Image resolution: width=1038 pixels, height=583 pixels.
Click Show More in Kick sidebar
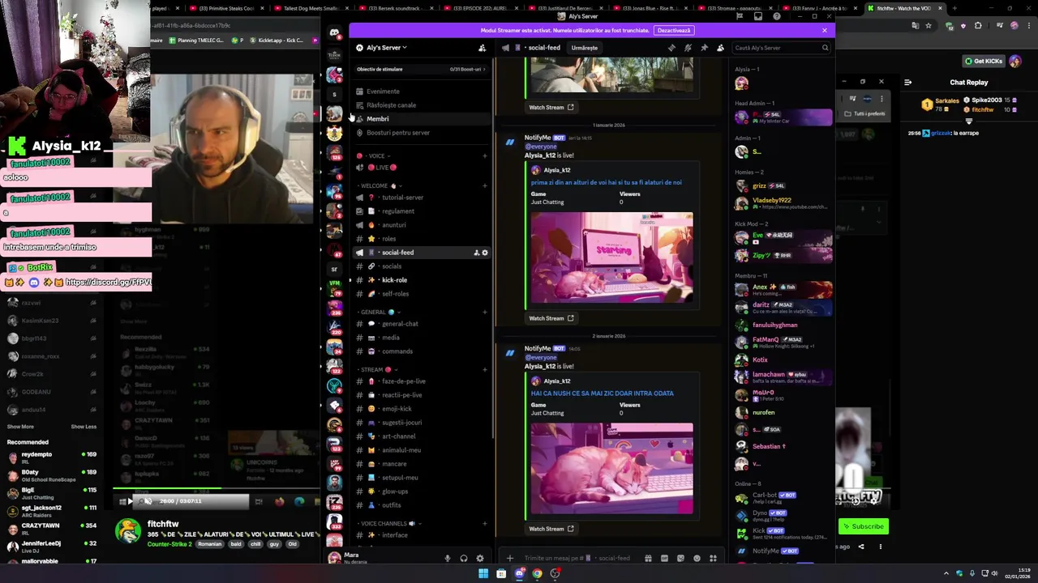click(x=20, y=427)
